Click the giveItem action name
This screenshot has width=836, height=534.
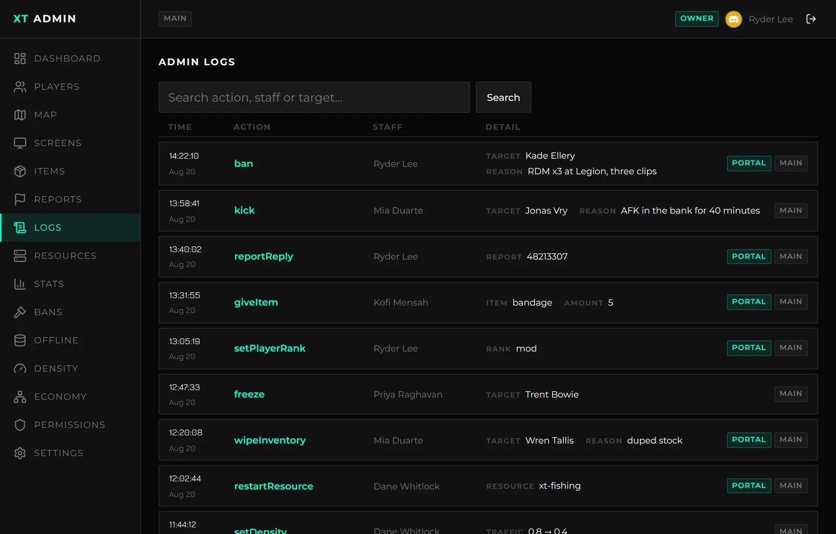point(256,303)
